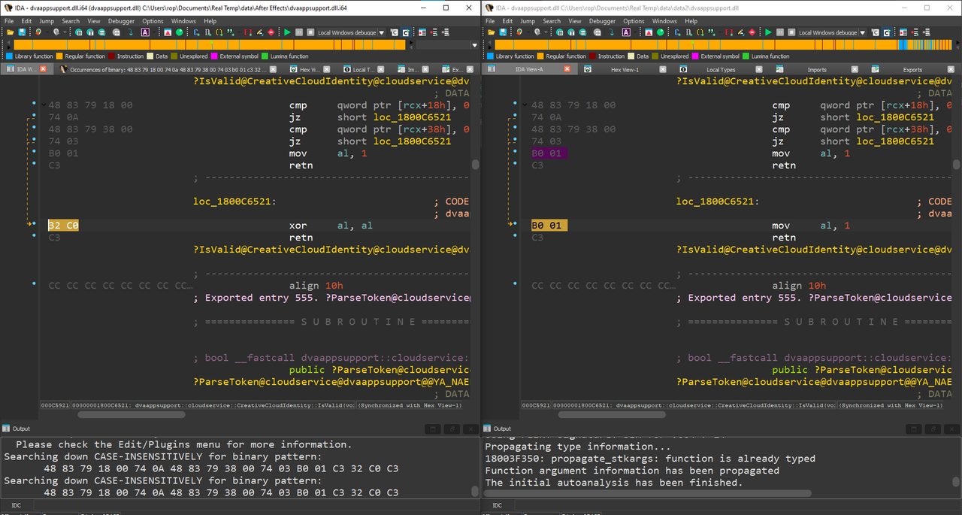
Task: Click jump forward arrow icon in right window
Action: coord(537,33)
